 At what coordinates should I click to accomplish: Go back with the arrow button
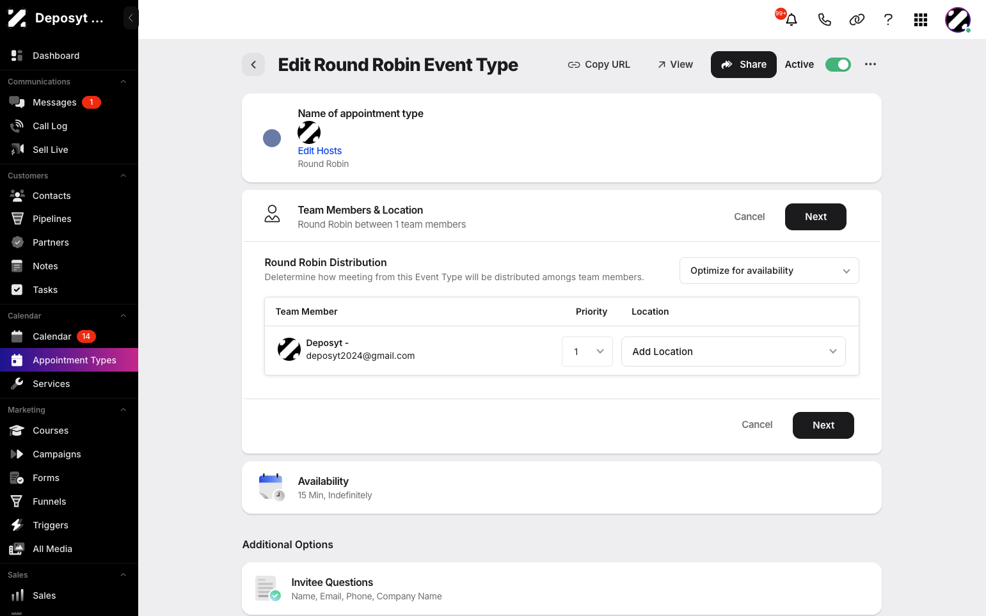pos(253,65)
